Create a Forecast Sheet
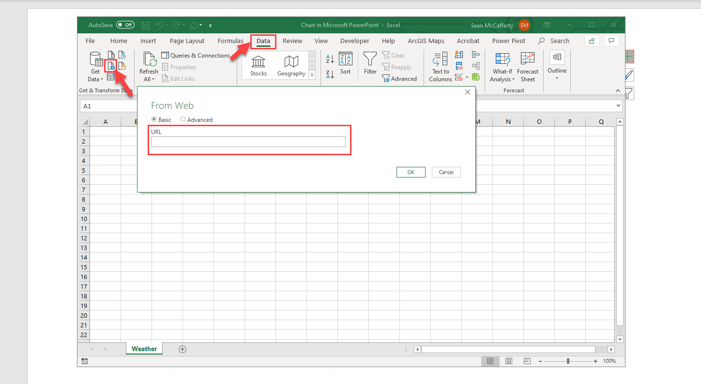The height and width of the screenshot is (384, 701). [528, 67]
